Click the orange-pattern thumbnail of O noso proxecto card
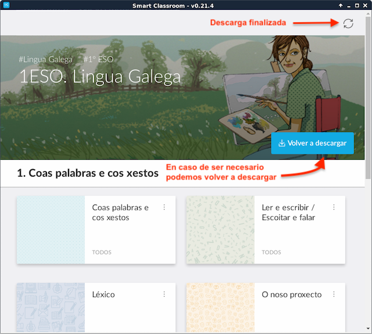 click(220, 307)
